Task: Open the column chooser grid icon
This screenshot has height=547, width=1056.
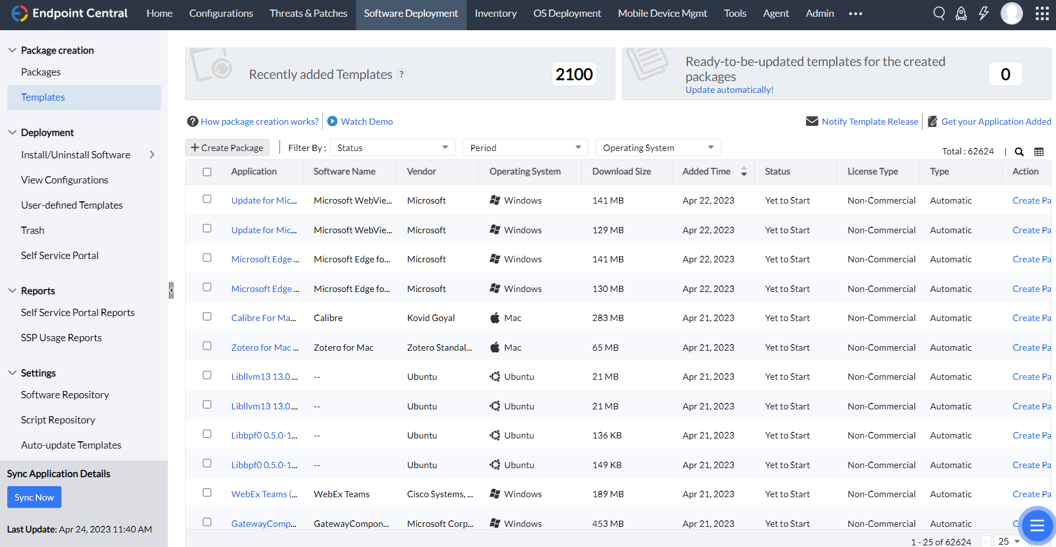Action: [1039, 152]
